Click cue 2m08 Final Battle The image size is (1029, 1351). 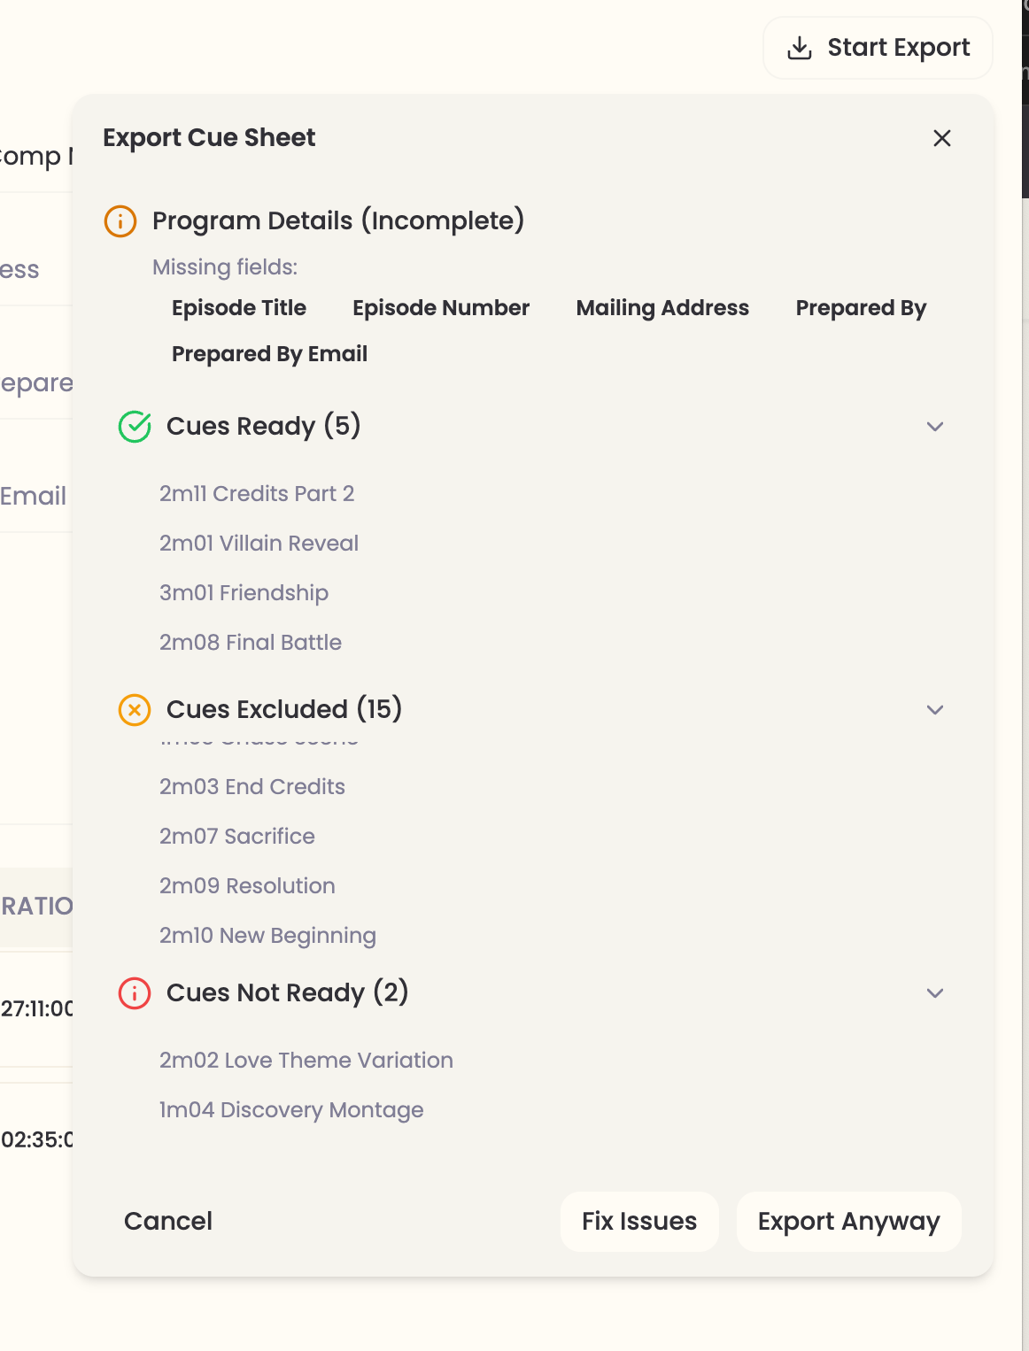(x=251, y=643)
